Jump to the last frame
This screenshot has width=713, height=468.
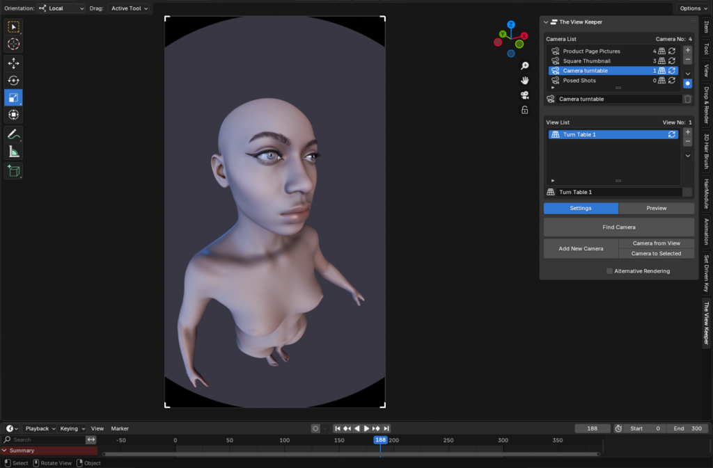386,428
